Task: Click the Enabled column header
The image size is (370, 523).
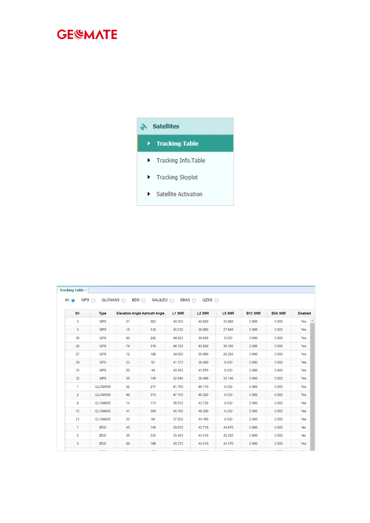Action: [304, 313]
